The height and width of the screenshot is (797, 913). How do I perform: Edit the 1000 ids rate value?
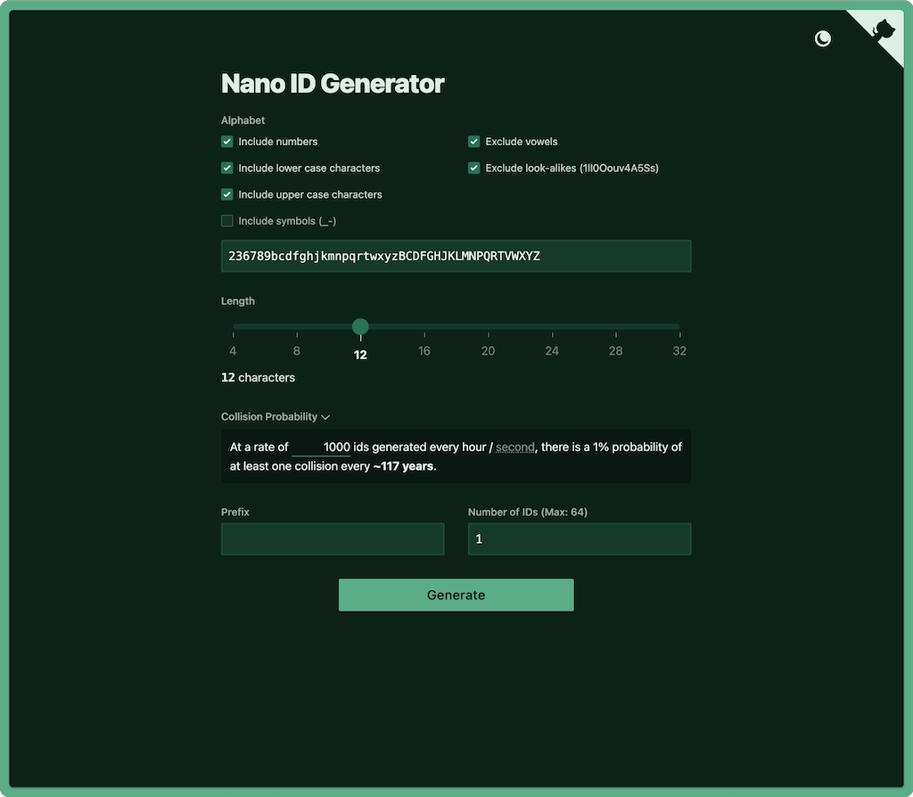(x=320, y=447)
